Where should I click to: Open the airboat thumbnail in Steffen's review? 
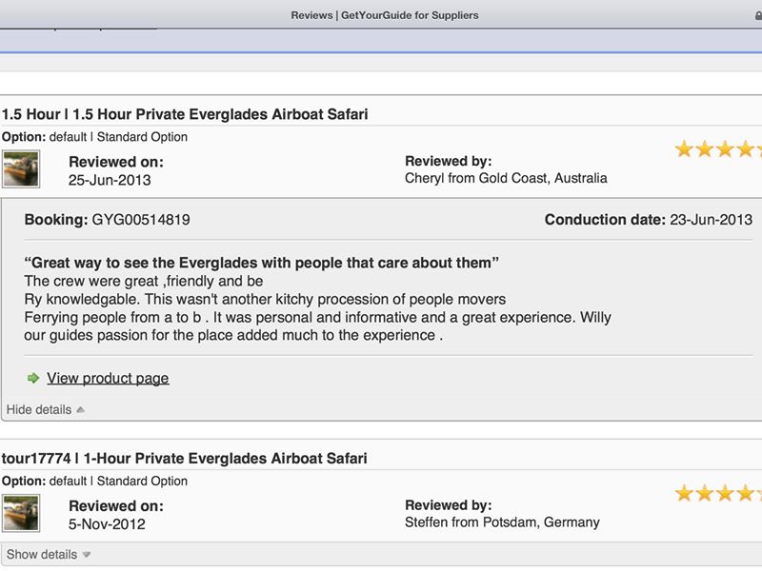pos(21,513)
